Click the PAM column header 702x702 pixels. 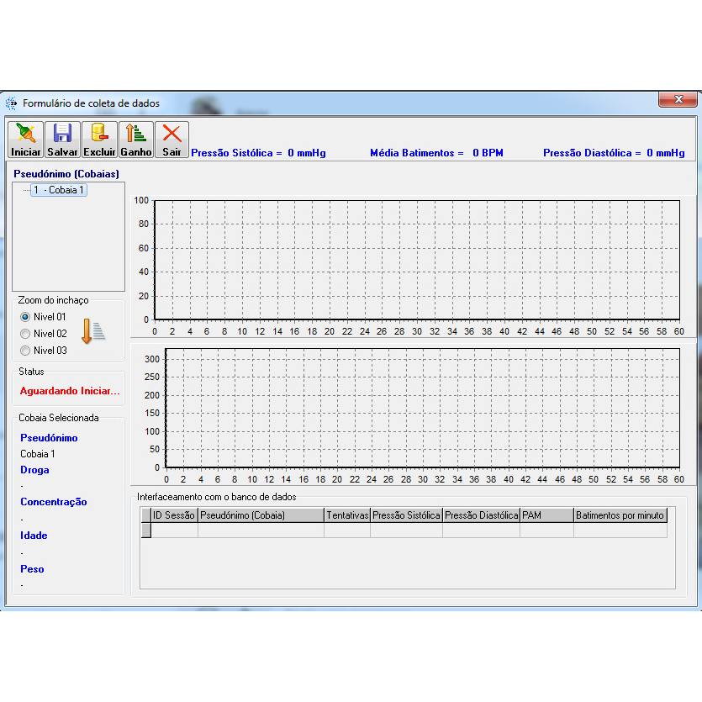pyautogui.click(x=546, y=515)
